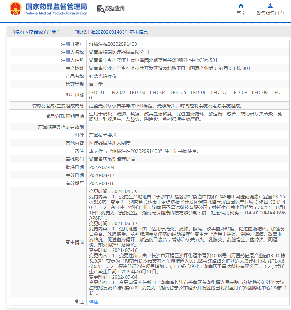Click expiry date 2025-08-16

(x=101, y=183)
